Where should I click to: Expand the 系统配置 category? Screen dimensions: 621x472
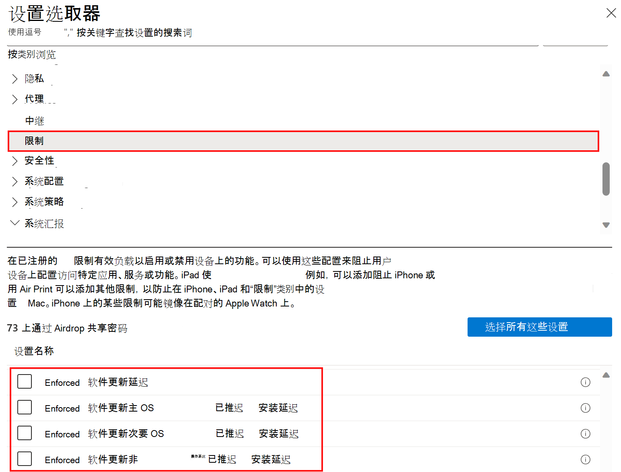coord(15,181)
